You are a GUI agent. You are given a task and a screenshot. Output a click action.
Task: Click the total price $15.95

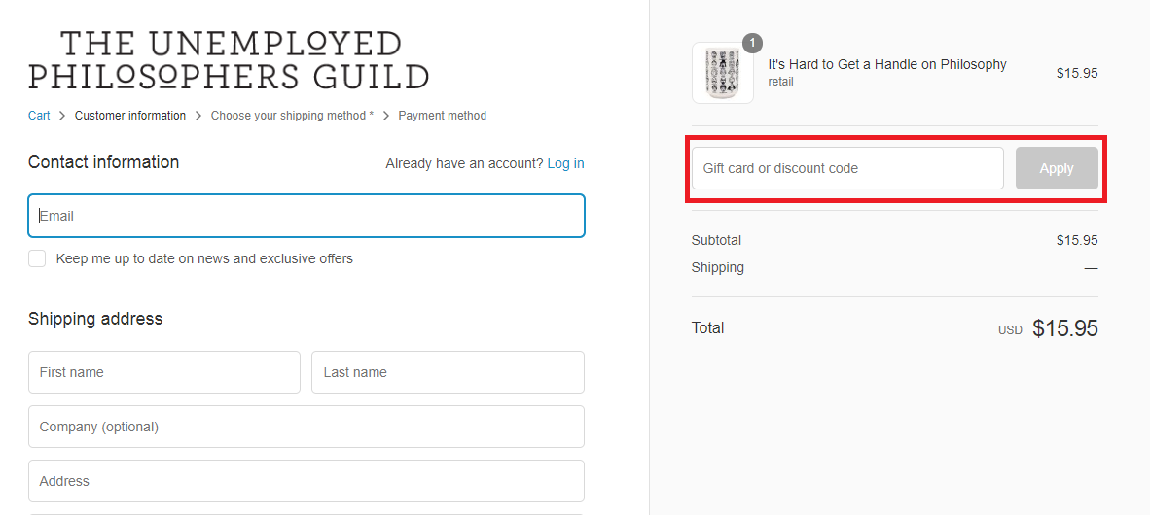click(x=1065, y=328)
